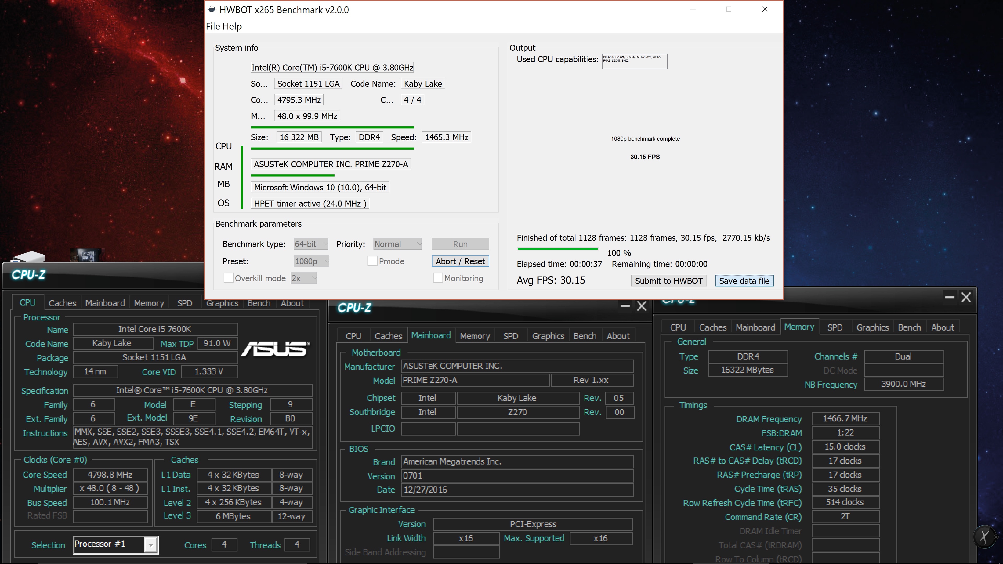Switch to Bench tab in middle CPU-Z window
This screenshot has width=1003, height=564.
(x=585, y=336)
